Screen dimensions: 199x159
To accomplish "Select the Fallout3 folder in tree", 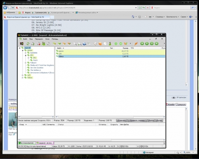I will coord(33,63).
